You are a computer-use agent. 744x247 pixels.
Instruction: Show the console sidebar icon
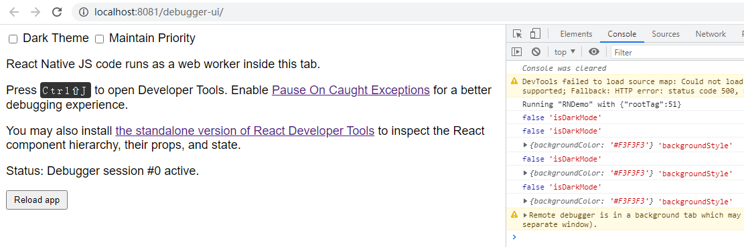(517, 52)
